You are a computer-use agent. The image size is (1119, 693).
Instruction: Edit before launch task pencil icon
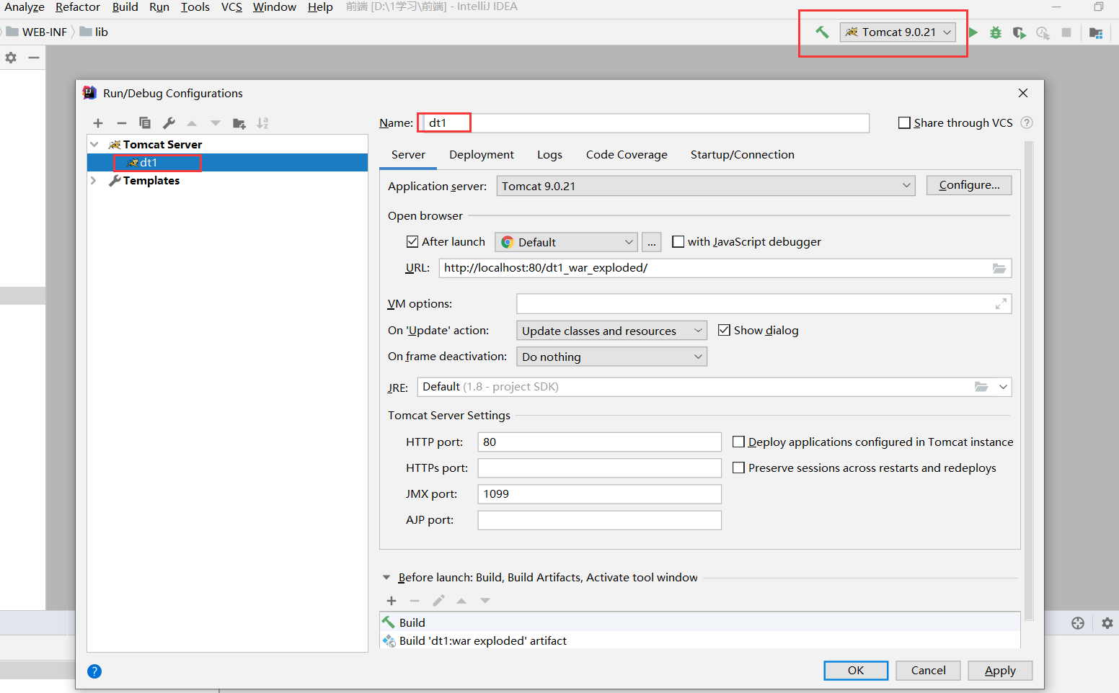438,601
